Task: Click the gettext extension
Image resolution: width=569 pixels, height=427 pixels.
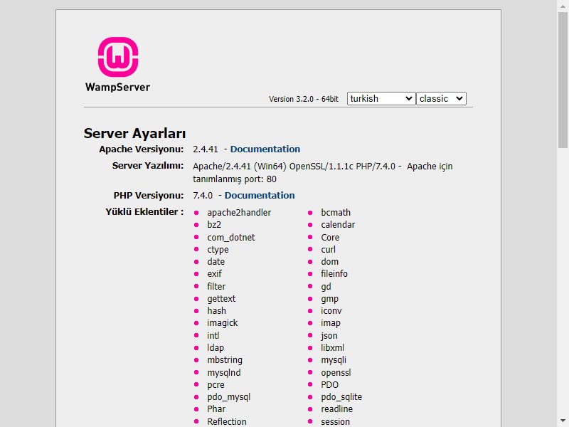Action: pyautogui.click(x=221, y=299)
